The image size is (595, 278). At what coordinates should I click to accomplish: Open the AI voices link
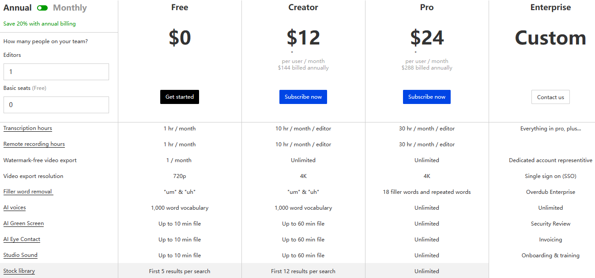15,208
